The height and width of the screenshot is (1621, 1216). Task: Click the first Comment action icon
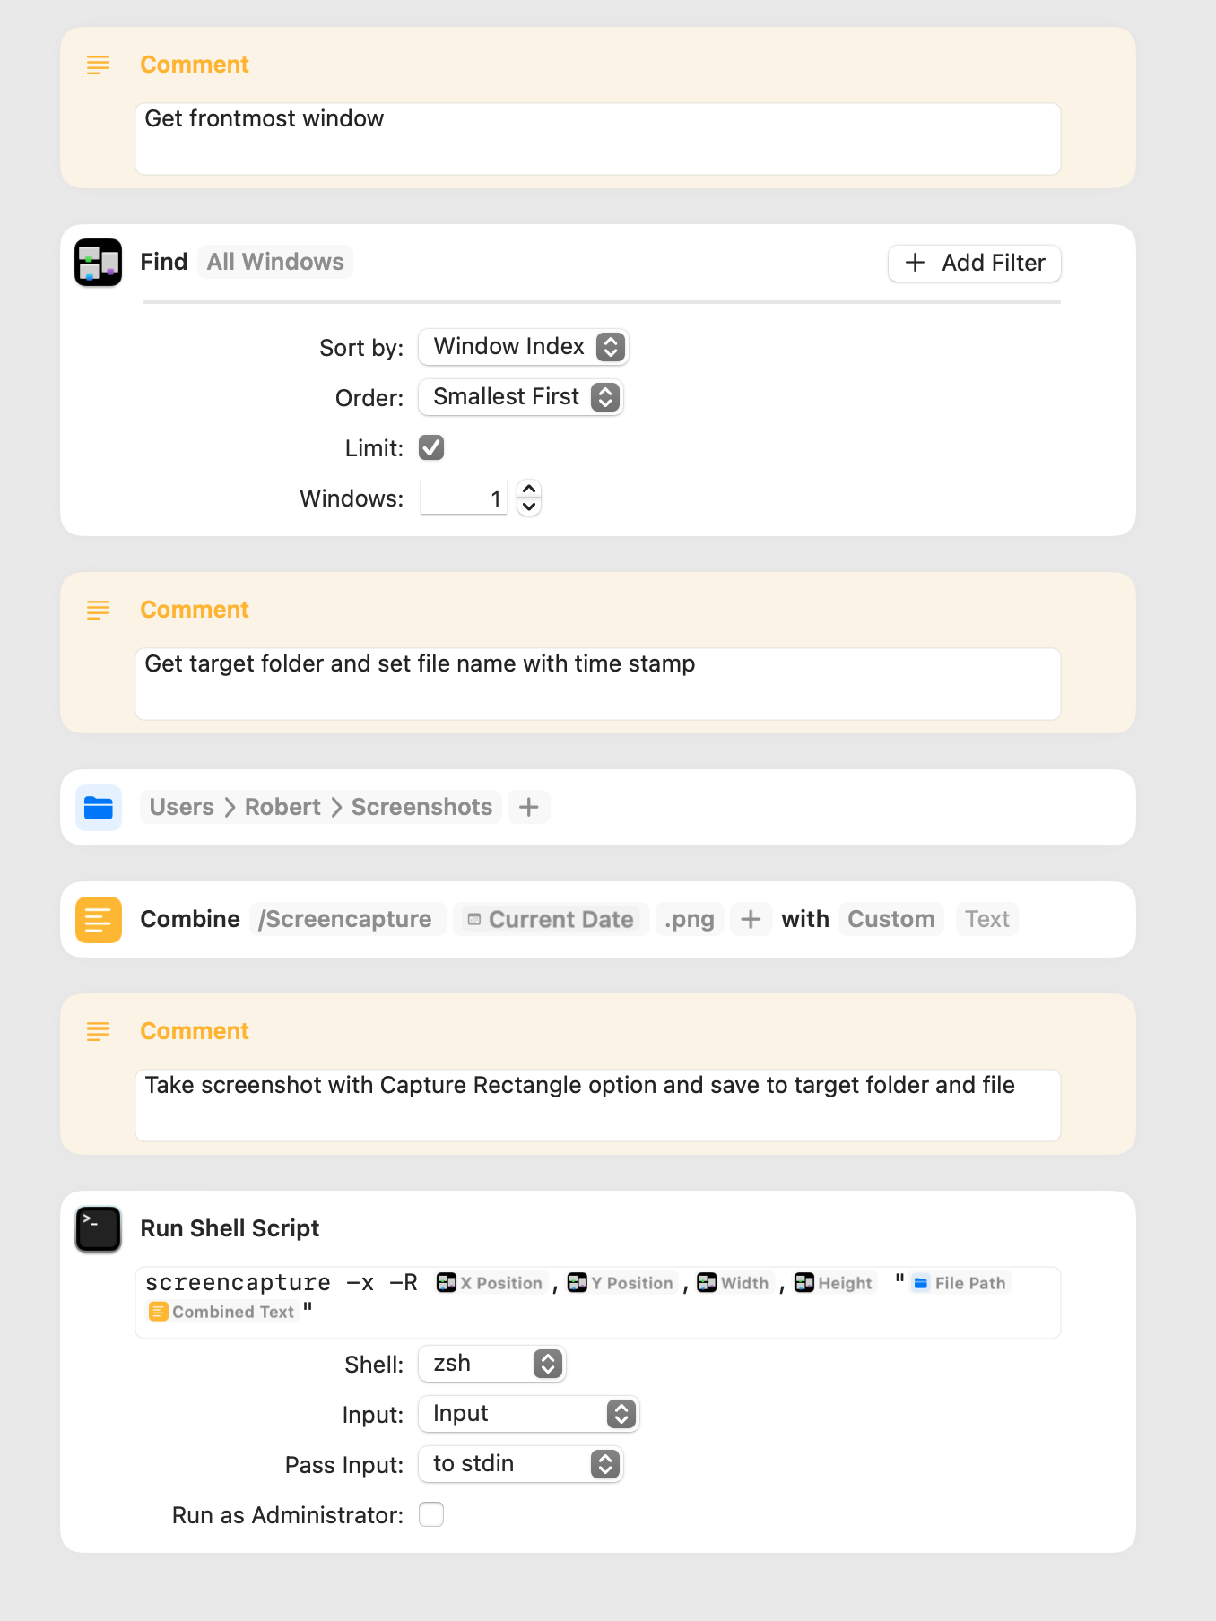[98, 65]
